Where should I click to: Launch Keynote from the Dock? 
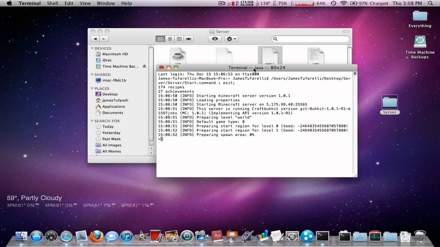pos(232,236)
